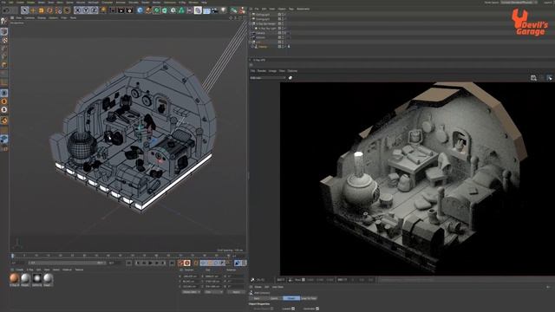Open the coordinate Object mode dropdown
The height and width of the screenshot is (312, 555).
click(x=191, y=292)
